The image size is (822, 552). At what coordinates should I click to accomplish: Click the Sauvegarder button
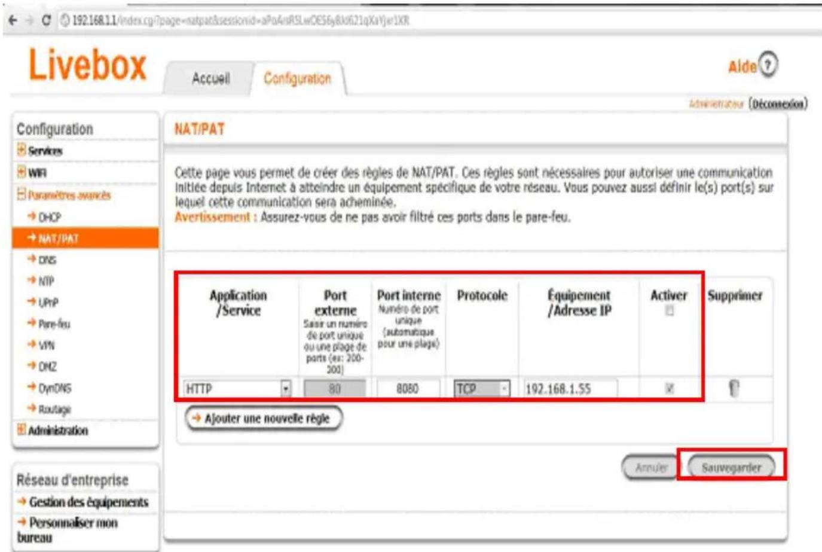[x=731, y=467]
